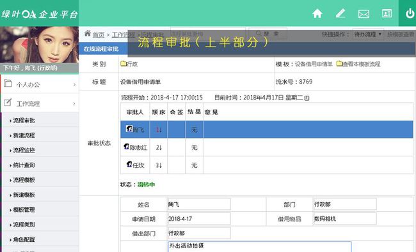Click the 设备借用申请单 title text
This screenshot has width=416, height=252.
tap(140, 82)
